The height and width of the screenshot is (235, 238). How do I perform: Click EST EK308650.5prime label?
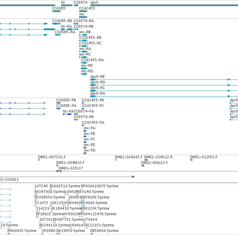pos(50,197)
